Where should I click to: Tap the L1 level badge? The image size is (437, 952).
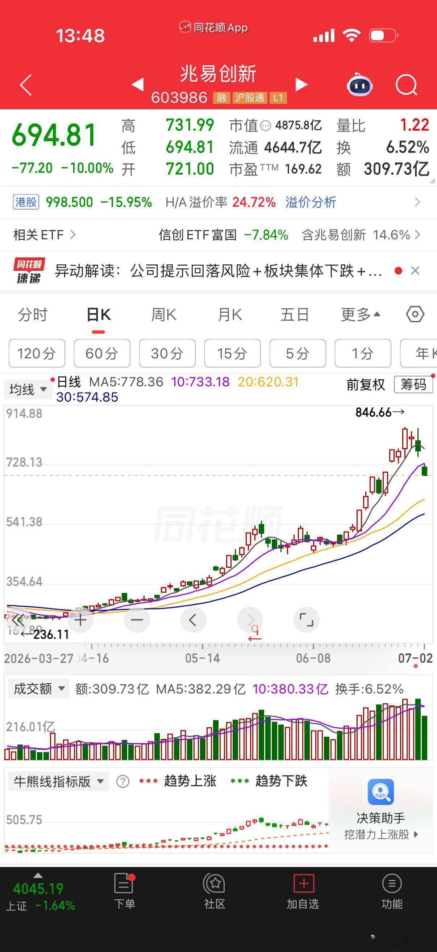click(x=278, y=98)
